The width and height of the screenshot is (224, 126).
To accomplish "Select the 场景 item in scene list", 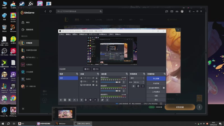I will [x=68, y=78].
